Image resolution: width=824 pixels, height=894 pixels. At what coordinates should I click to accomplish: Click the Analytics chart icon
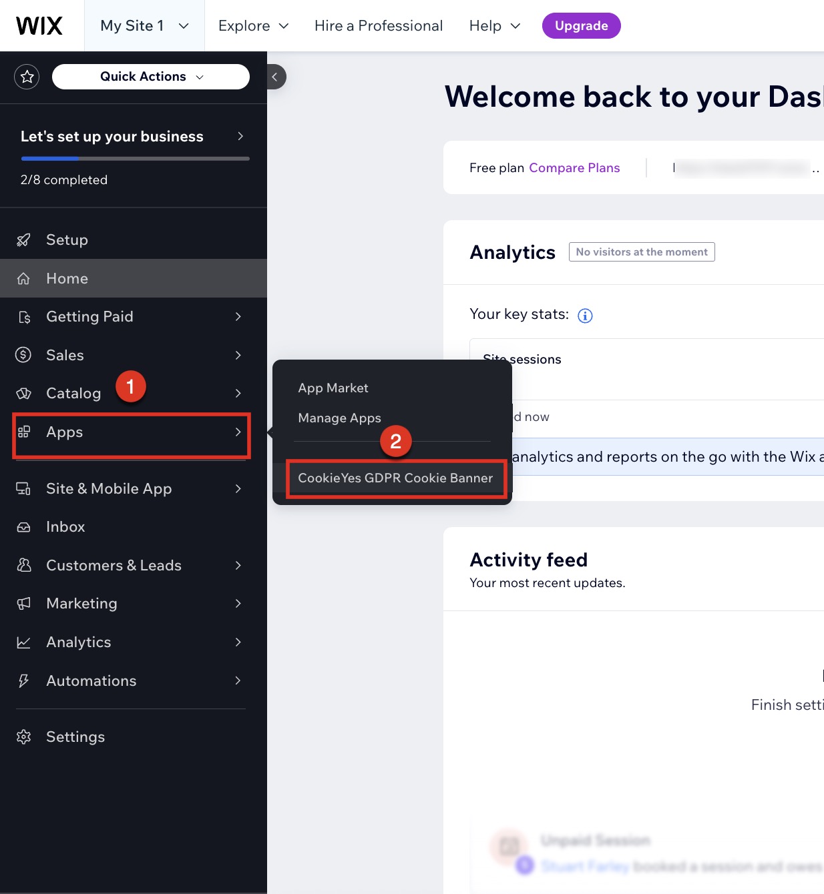[x=23, y=642]
